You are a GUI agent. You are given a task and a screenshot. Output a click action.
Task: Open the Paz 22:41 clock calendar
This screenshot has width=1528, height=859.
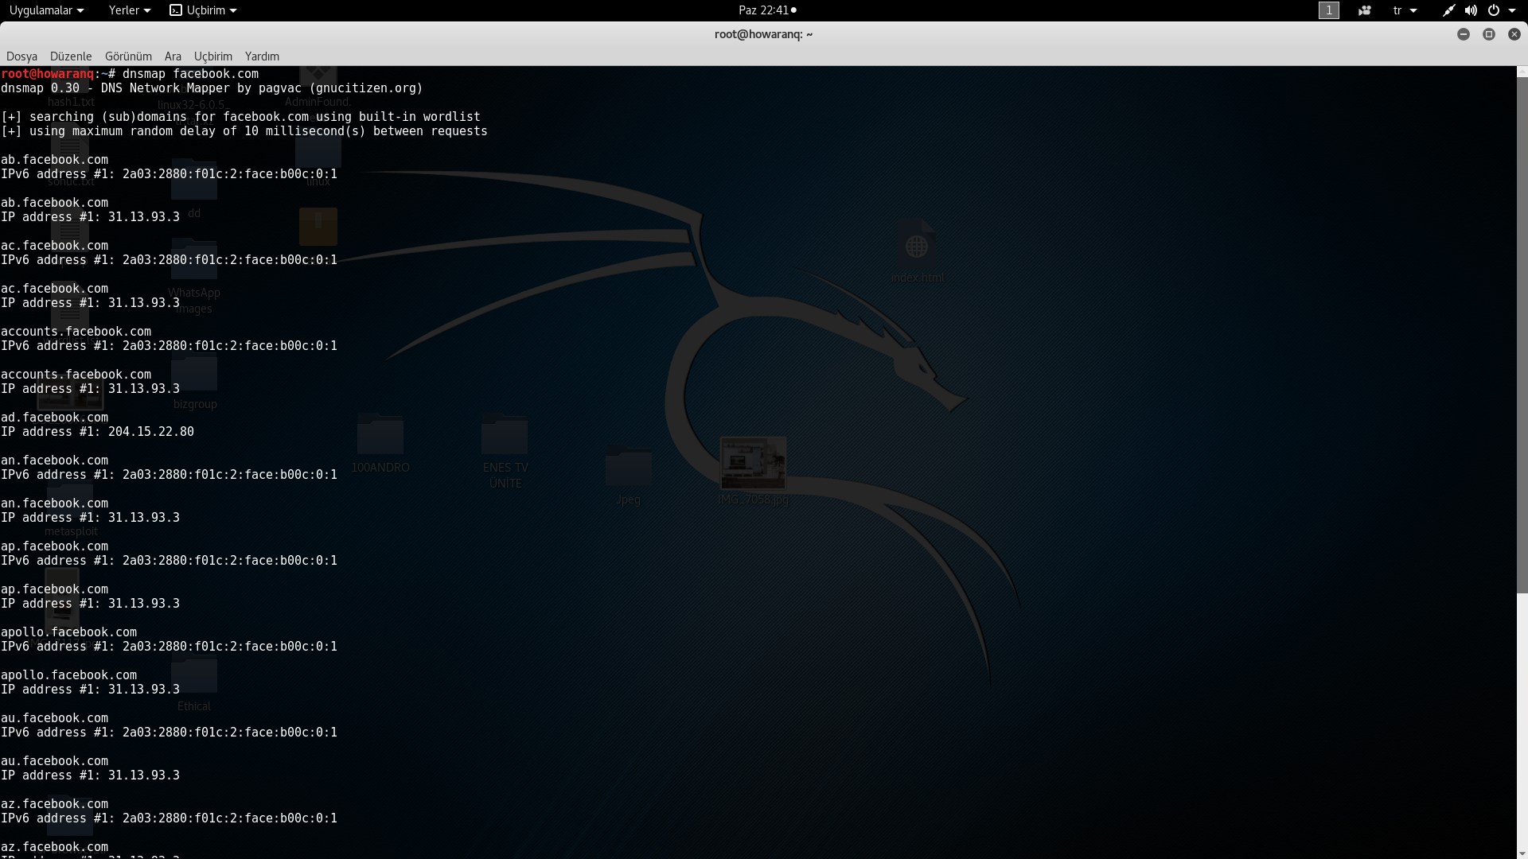pos(767,10)
